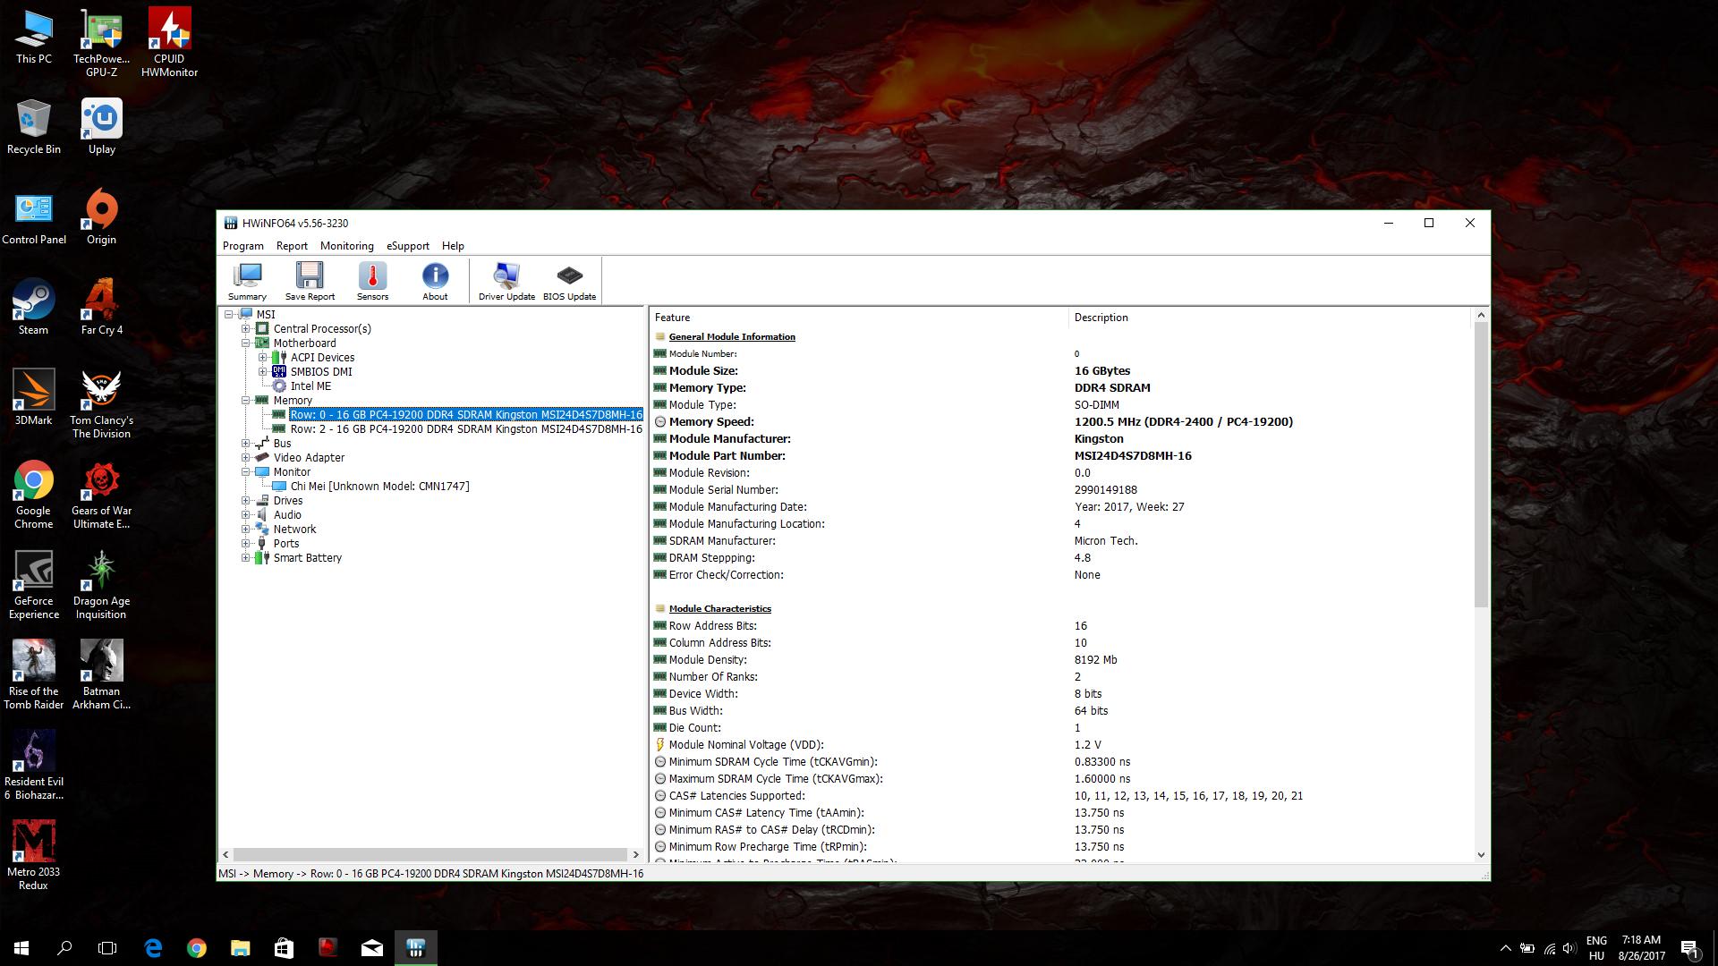Click the details pane scroll-down arrow
The image size is (1718, 966).
click(1481, 855)
